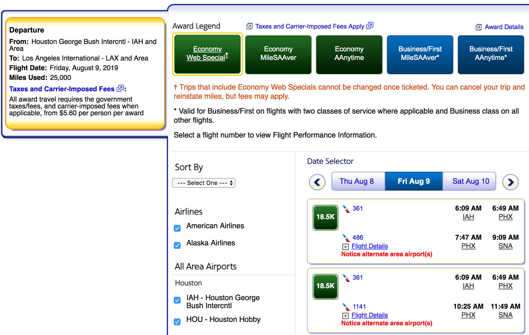Click the popup icon beside Award Details

point(478,27)
